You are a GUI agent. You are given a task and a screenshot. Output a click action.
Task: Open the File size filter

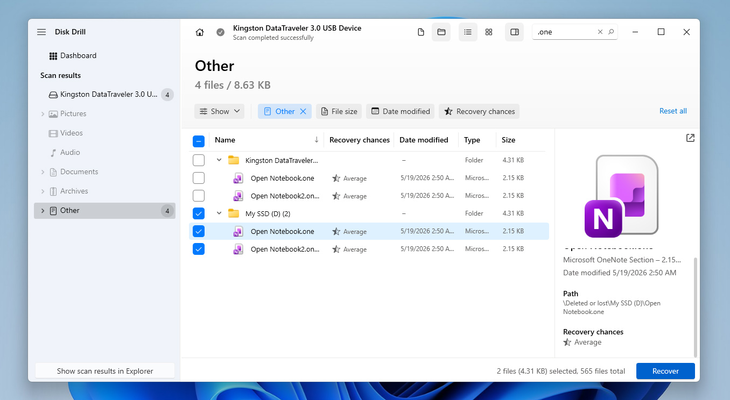339,111
